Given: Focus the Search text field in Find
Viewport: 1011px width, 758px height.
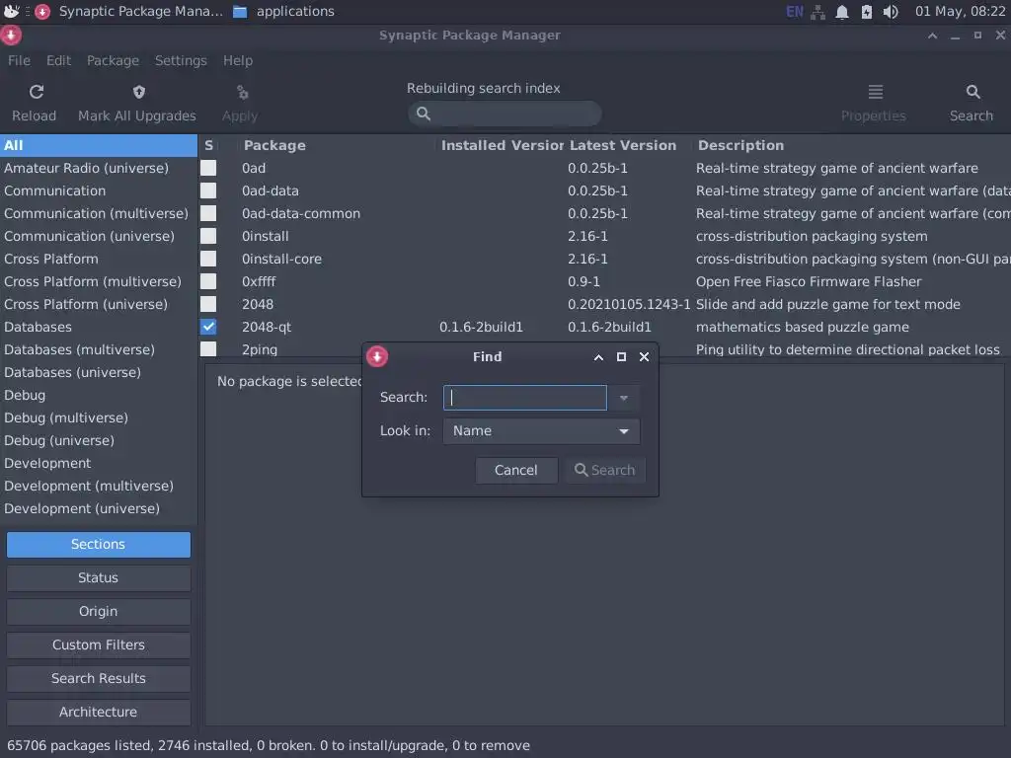Looking at the screenshot, I should (525, 398).
